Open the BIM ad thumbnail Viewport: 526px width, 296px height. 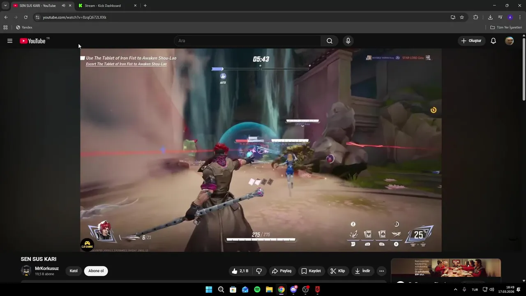(x=446, y=268)
